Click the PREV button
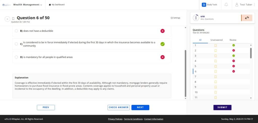This screenshot has height=123, width=258. point(46,107)
